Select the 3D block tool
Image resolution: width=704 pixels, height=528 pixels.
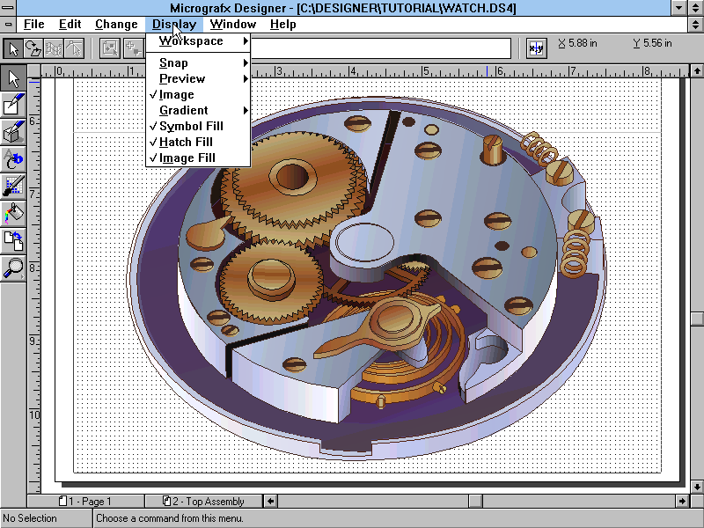point(11,132)
